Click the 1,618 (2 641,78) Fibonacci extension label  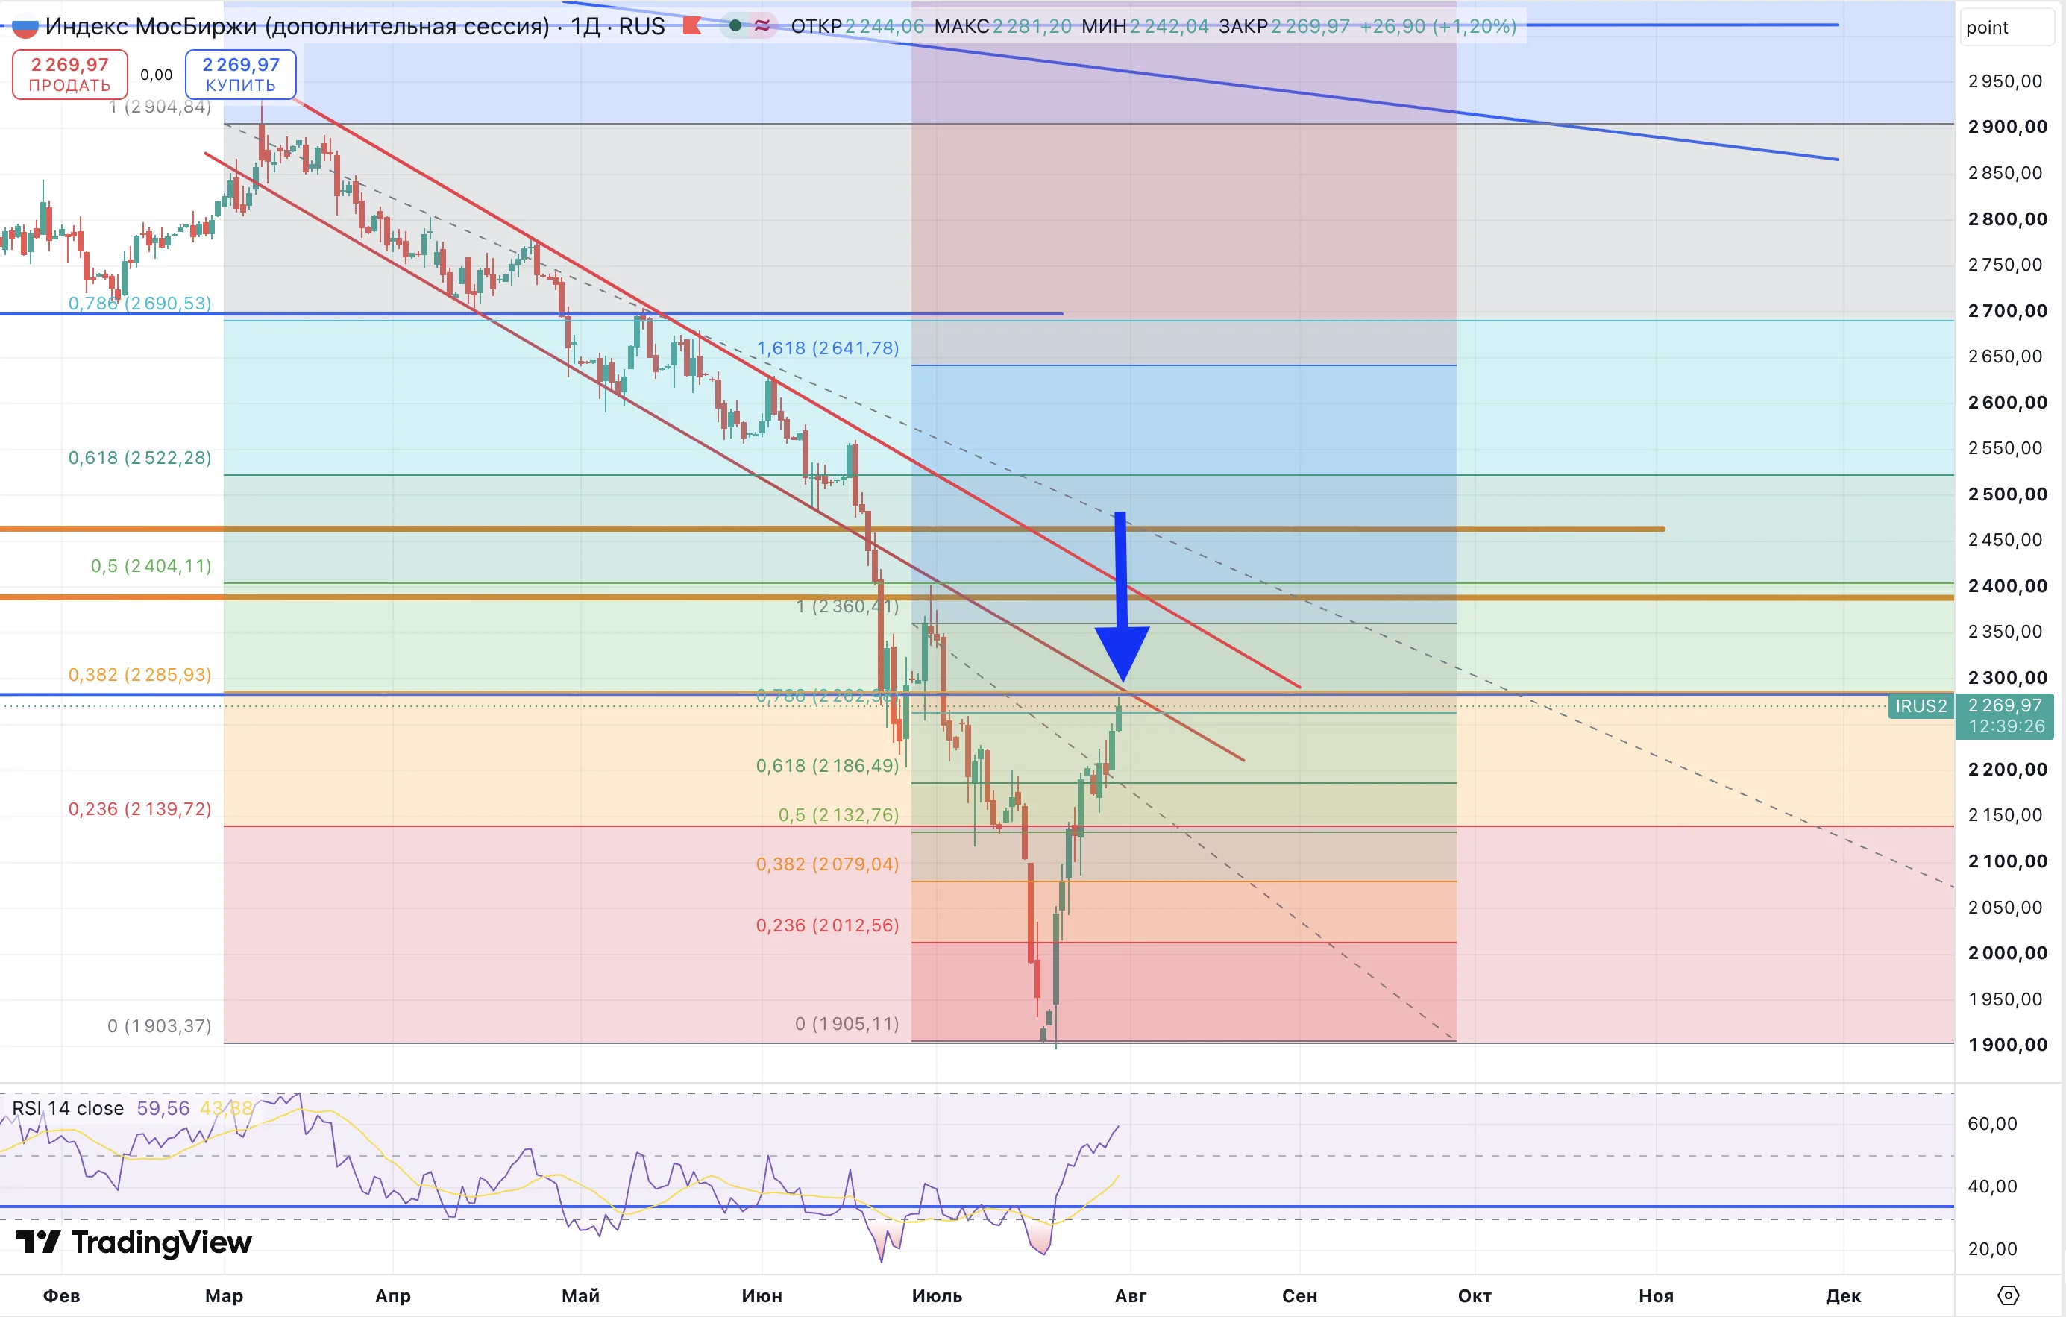point(827,348)
